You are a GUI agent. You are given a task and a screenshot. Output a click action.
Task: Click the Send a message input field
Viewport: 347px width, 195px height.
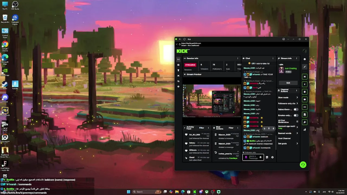point(254,157)
